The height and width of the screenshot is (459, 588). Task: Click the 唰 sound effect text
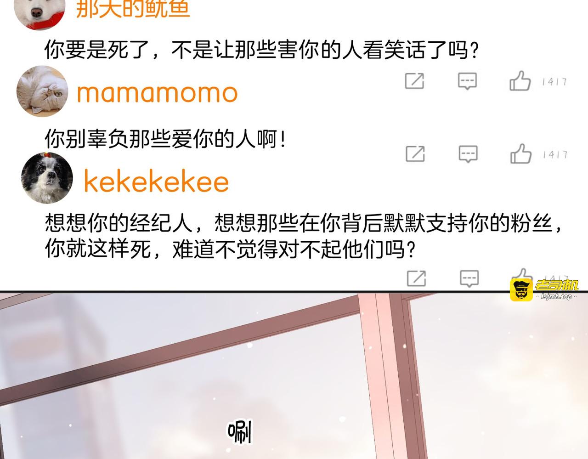click(x=240, y=431)
